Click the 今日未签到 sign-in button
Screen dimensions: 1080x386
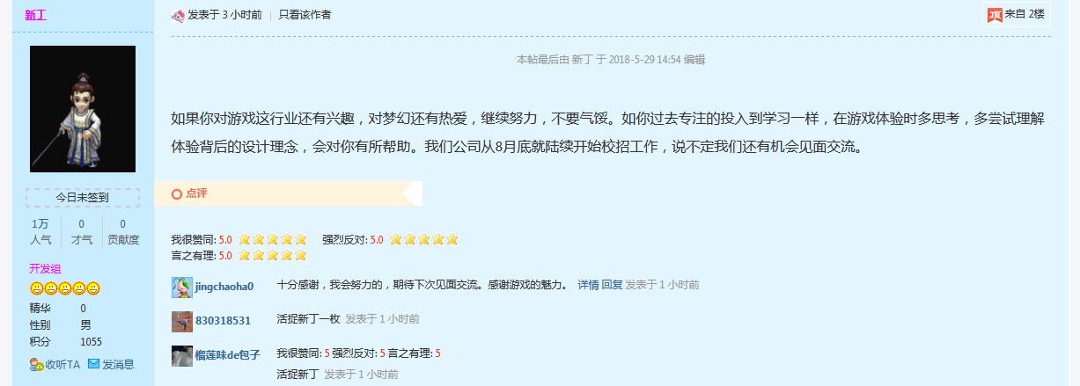point(83,198)
